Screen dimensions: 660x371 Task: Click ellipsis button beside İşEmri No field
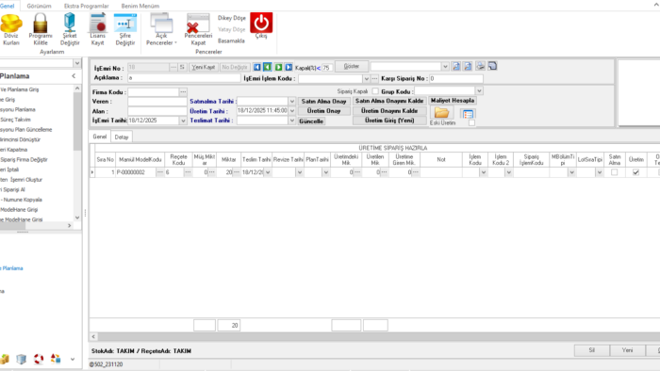[x=173, y=67]
